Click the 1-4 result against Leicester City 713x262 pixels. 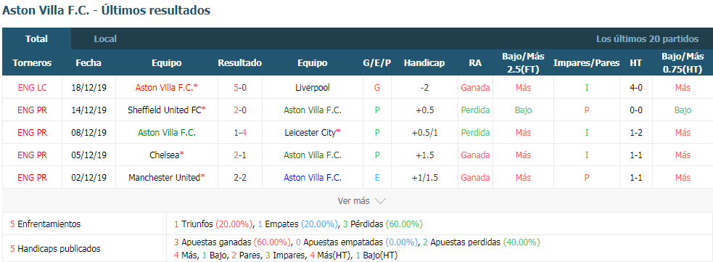tap(239, 132)
